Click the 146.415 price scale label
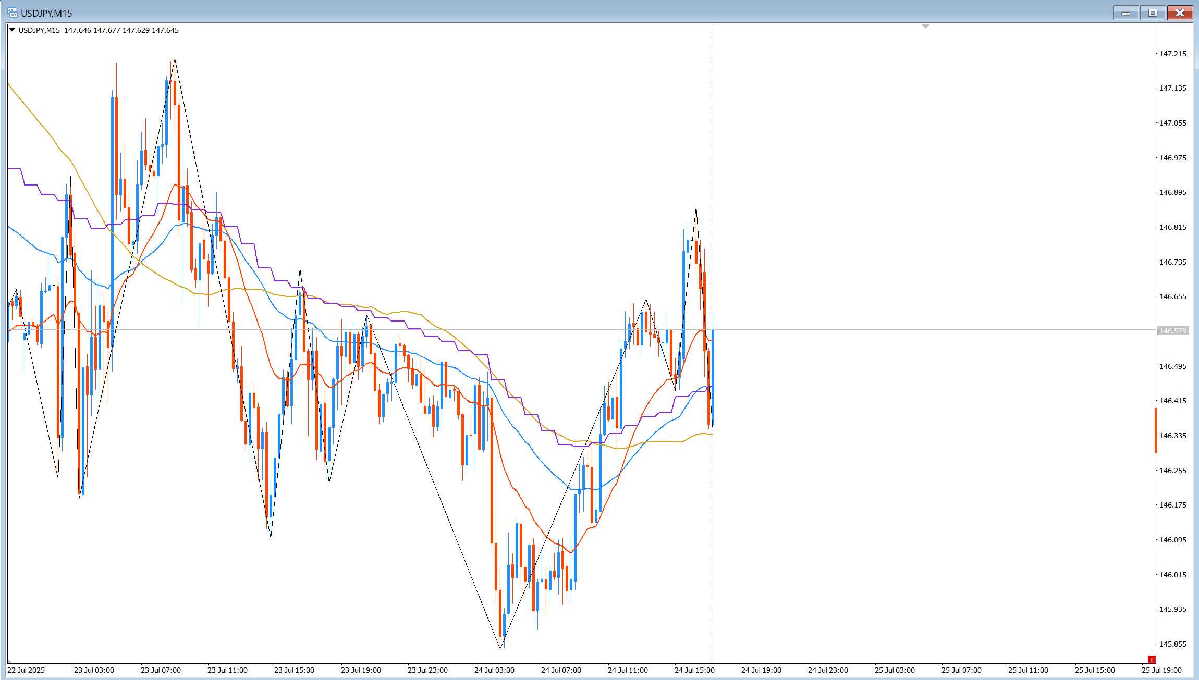The height and width of the screenshot is (680, 1199). [1172, 401]
